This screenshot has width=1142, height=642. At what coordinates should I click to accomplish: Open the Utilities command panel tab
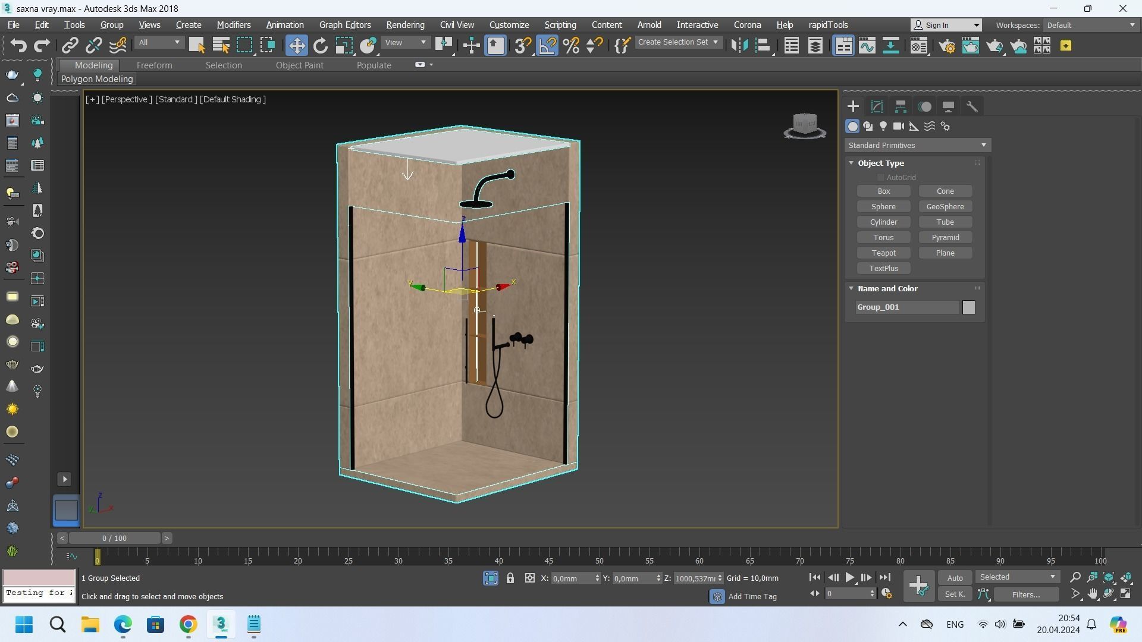[972, 107]
